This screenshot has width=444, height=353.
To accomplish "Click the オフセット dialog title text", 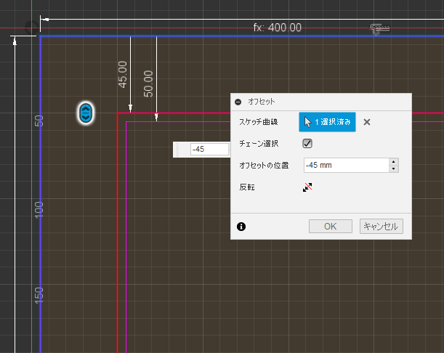I will pyautogui.click(x=262, y=102).
